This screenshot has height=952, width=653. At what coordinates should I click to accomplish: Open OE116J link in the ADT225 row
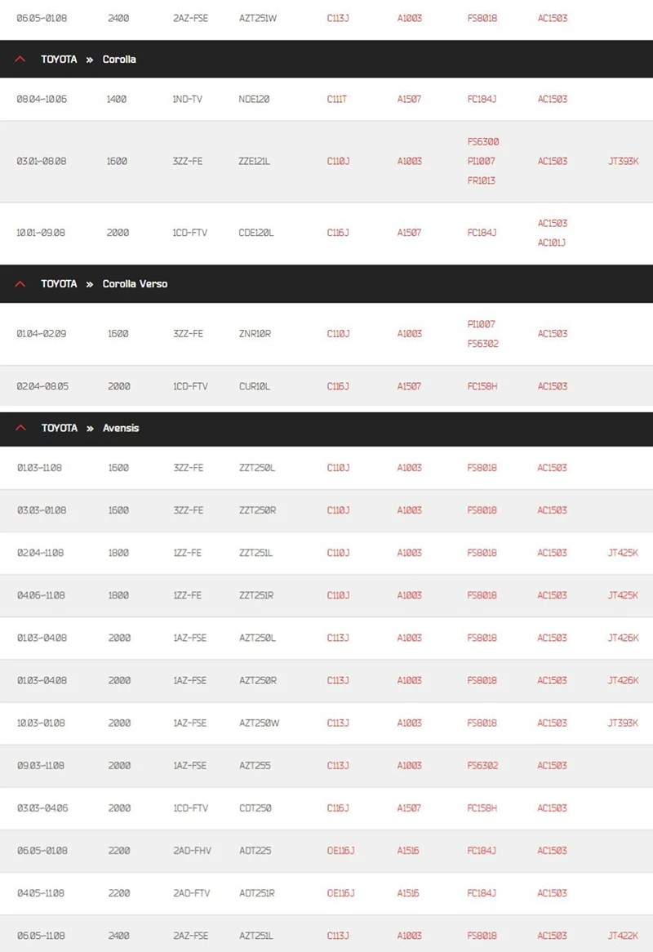[x=340, y=851]
